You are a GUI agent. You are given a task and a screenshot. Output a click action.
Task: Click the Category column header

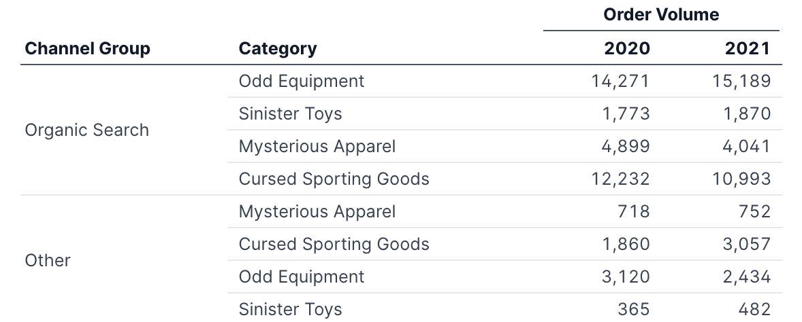click(x=278, y=49)
